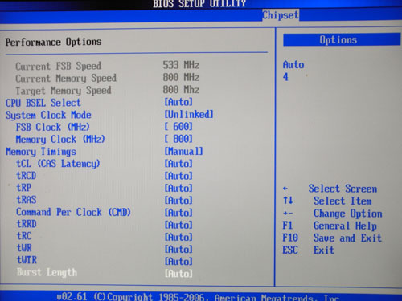Open the CPU BSEL Select [Auto] value

[178, 102]
